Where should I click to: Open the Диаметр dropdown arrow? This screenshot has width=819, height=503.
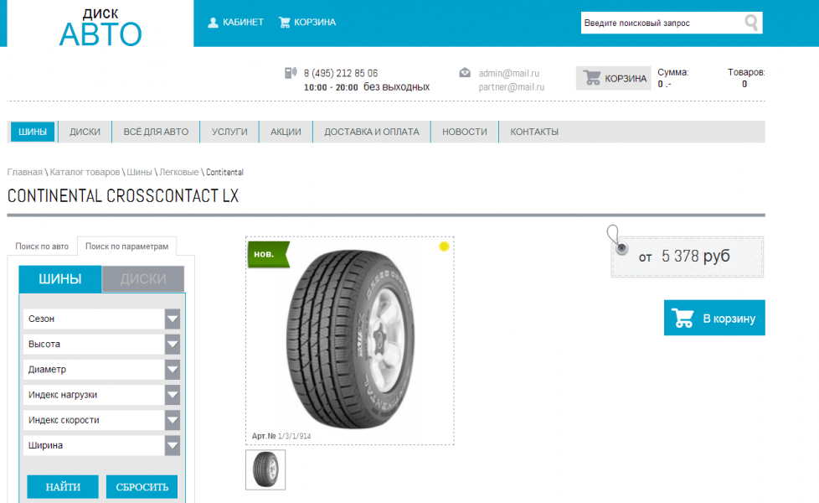[x=173, y=370]
